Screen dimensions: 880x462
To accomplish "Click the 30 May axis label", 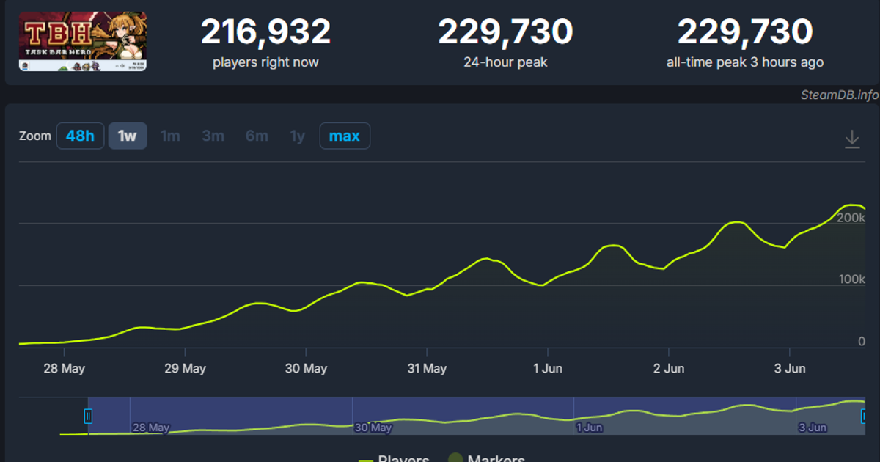I will pyautogui.click(x=306, y=368).
